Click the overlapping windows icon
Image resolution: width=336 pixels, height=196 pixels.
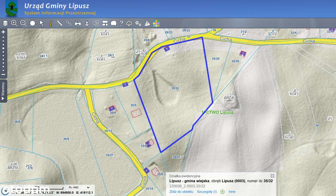pos(96,23)
